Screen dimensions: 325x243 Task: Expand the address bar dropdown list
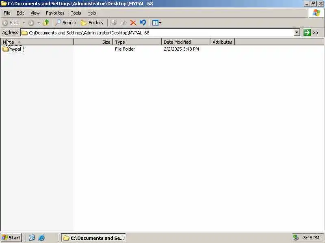tap(297, 33)
